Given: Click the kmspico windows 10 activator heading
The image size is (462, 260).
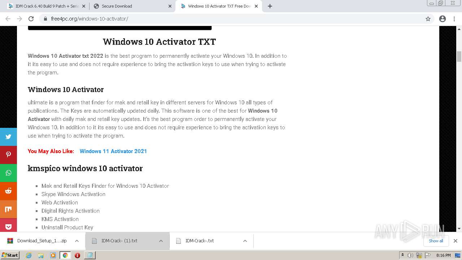Looking at the screenshot, I should point(85,168).
